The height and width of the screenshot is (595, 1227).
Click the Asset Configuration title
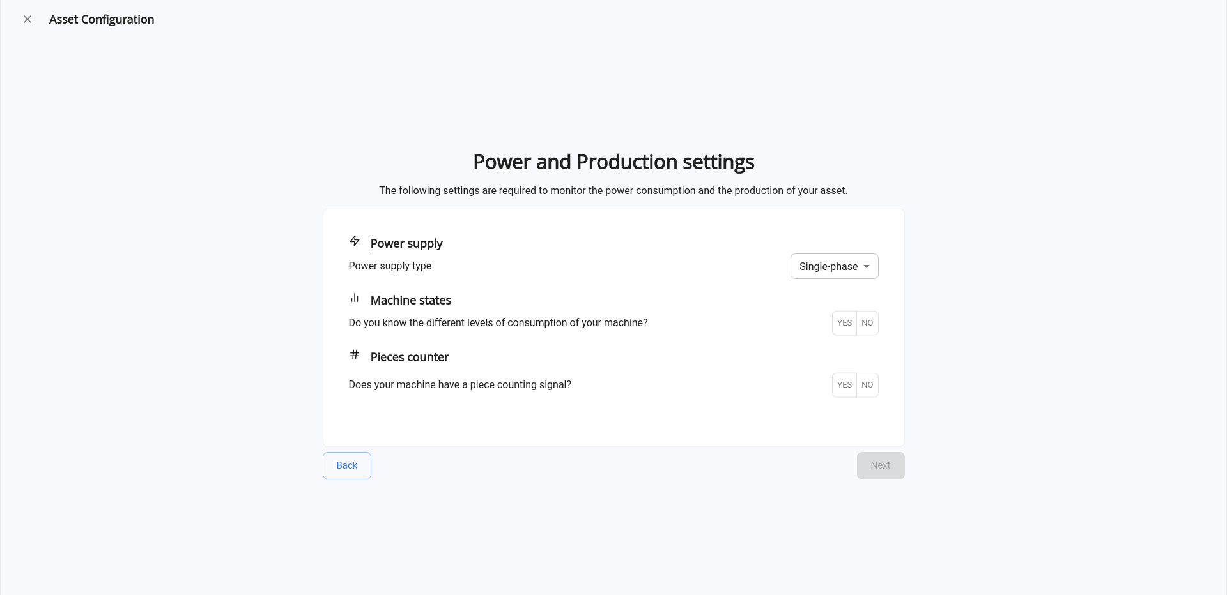tap(102, 19)
